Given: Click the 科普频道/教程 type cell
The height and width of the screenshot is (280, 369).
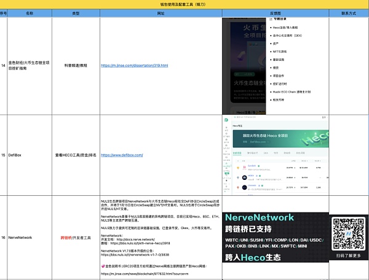Looking at the screenshot, I should (75, 65).
